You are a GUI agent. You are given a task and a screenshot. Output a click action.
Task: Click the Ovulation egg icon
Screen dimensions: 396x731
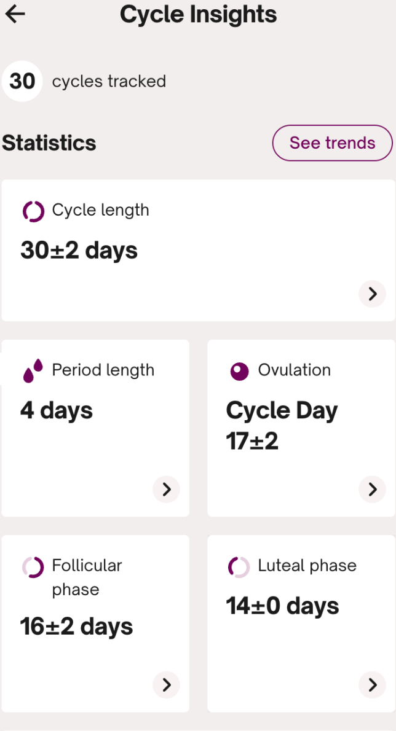point(239,371)
